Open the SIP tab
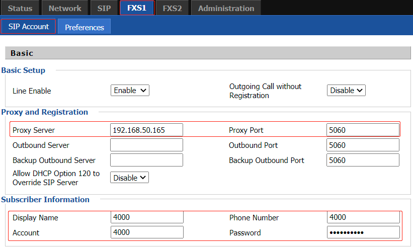Image resolution: width=413 pixels, height=249 pixels. [104, 8]
